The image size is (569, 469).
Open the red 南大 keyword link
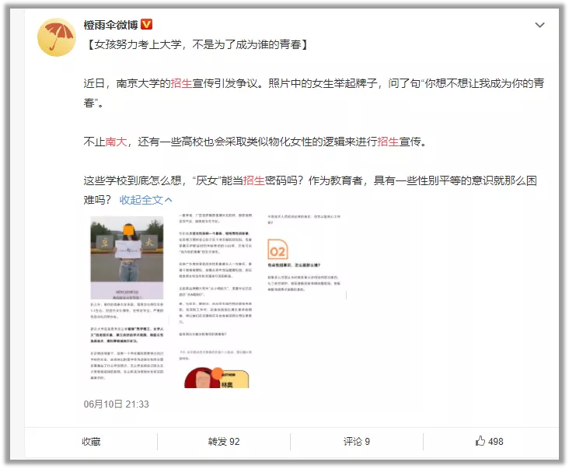coord(116,142)
